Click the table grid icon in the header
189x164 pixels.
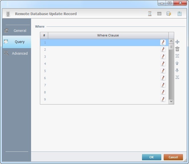coord(159,14)
